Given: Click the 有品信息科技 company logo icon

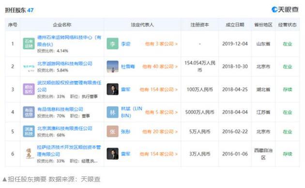Looking at the screenshot, I should [29, 112].
